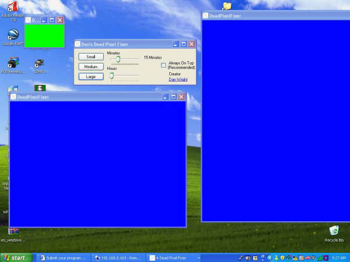The image size is (350, 262).
Task: Close the middle blue DeadPixelFixer window
Action: 181,97
